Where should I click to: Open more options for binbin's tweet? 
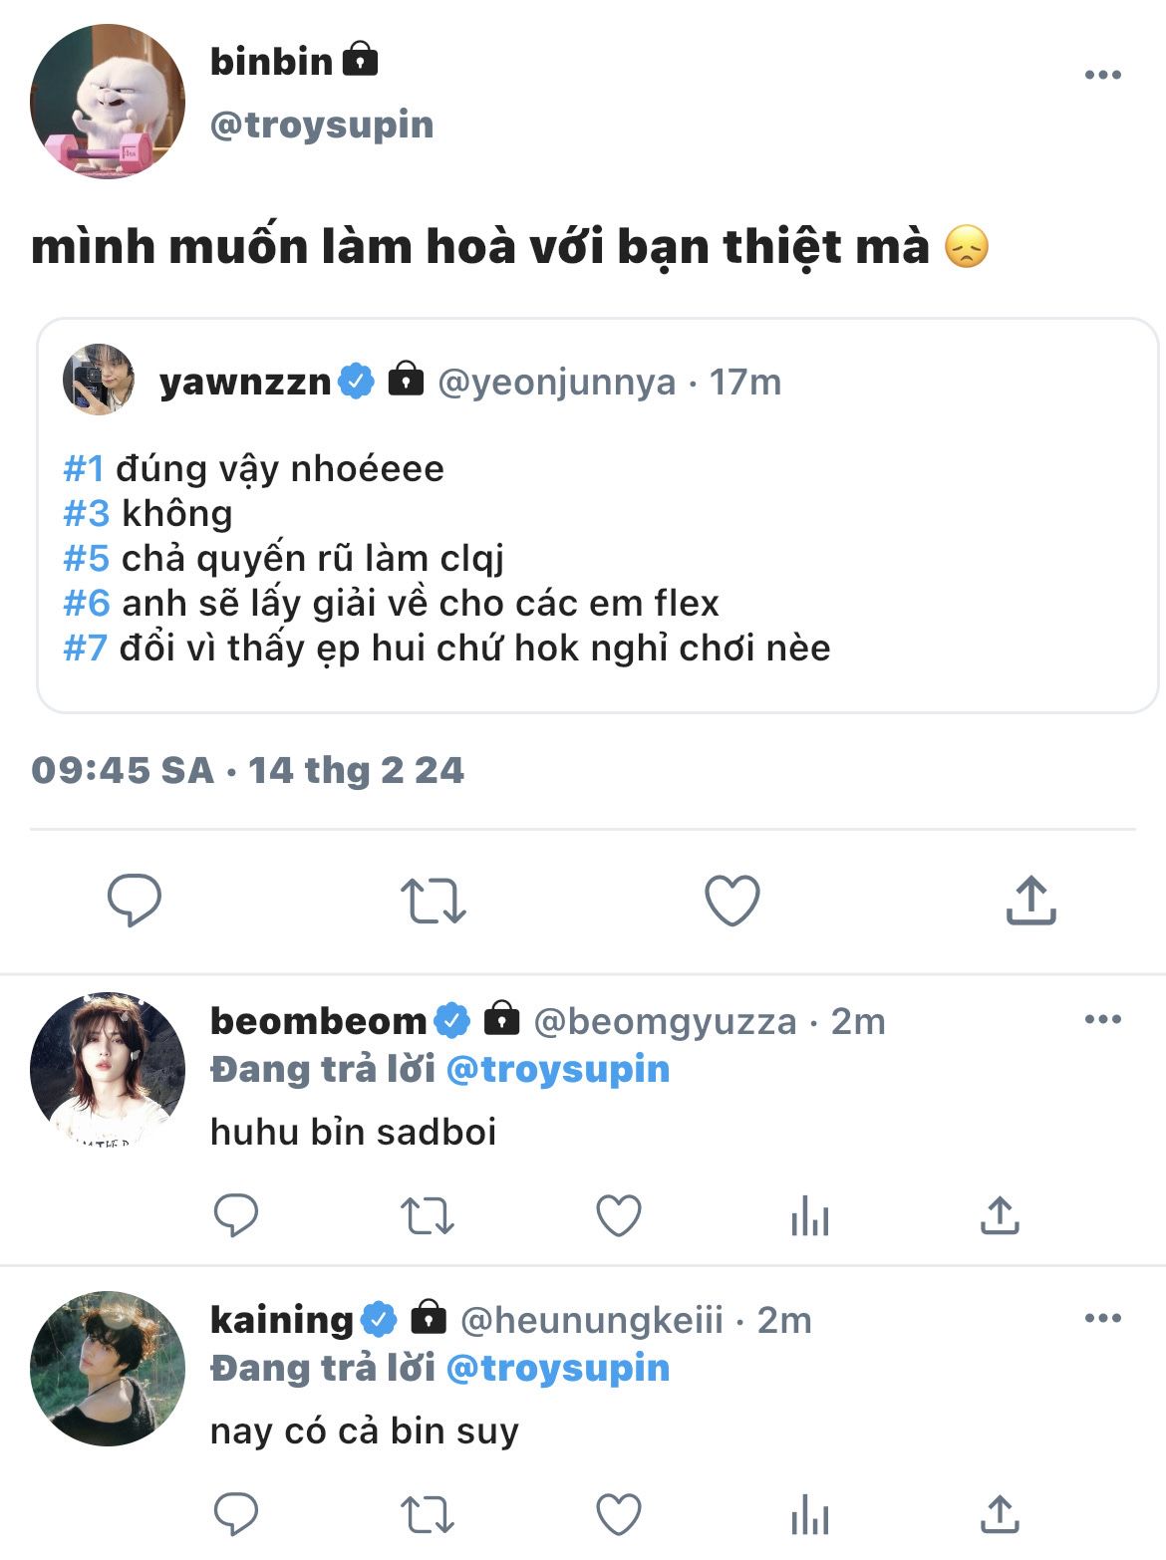(x=1102, y=75)
